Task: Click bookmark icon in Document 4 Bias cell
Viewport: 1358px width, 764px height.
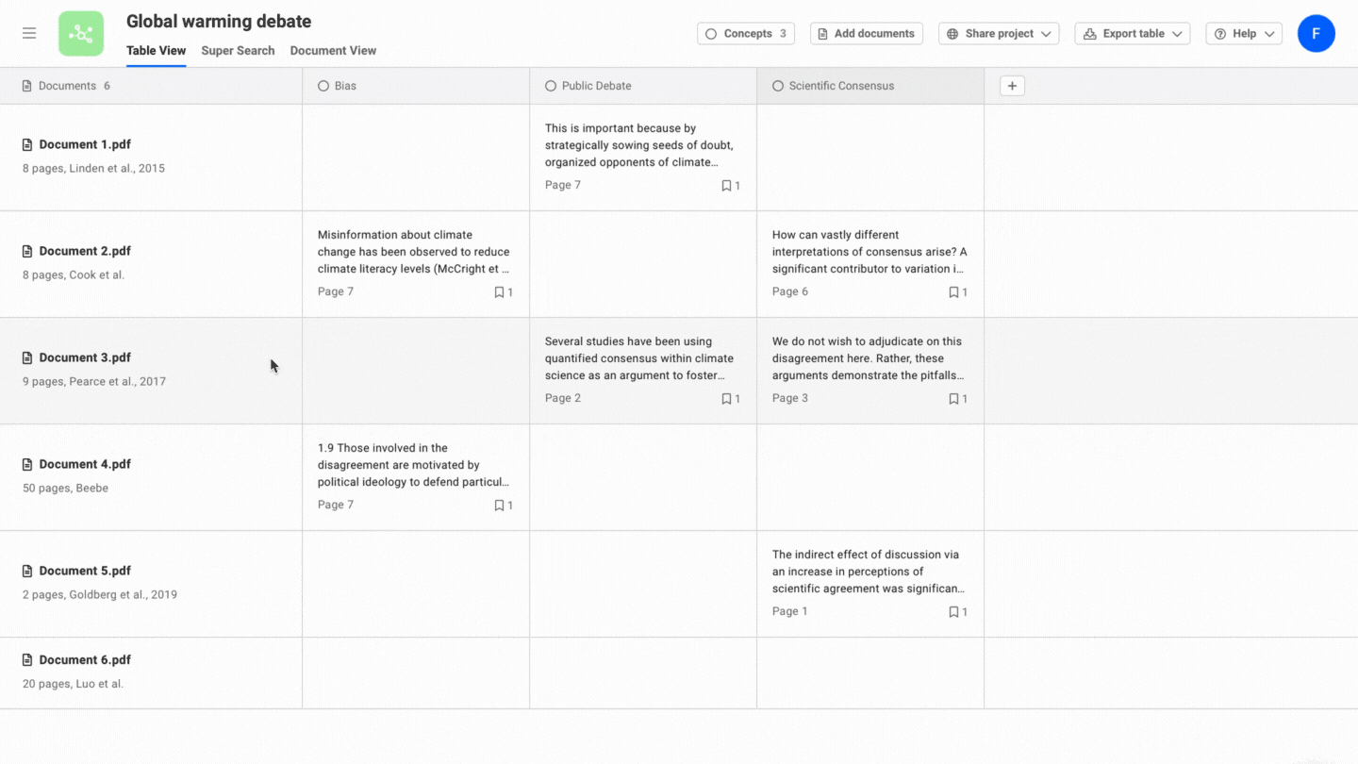Action: pyautogui.click(x=500, y=506)
